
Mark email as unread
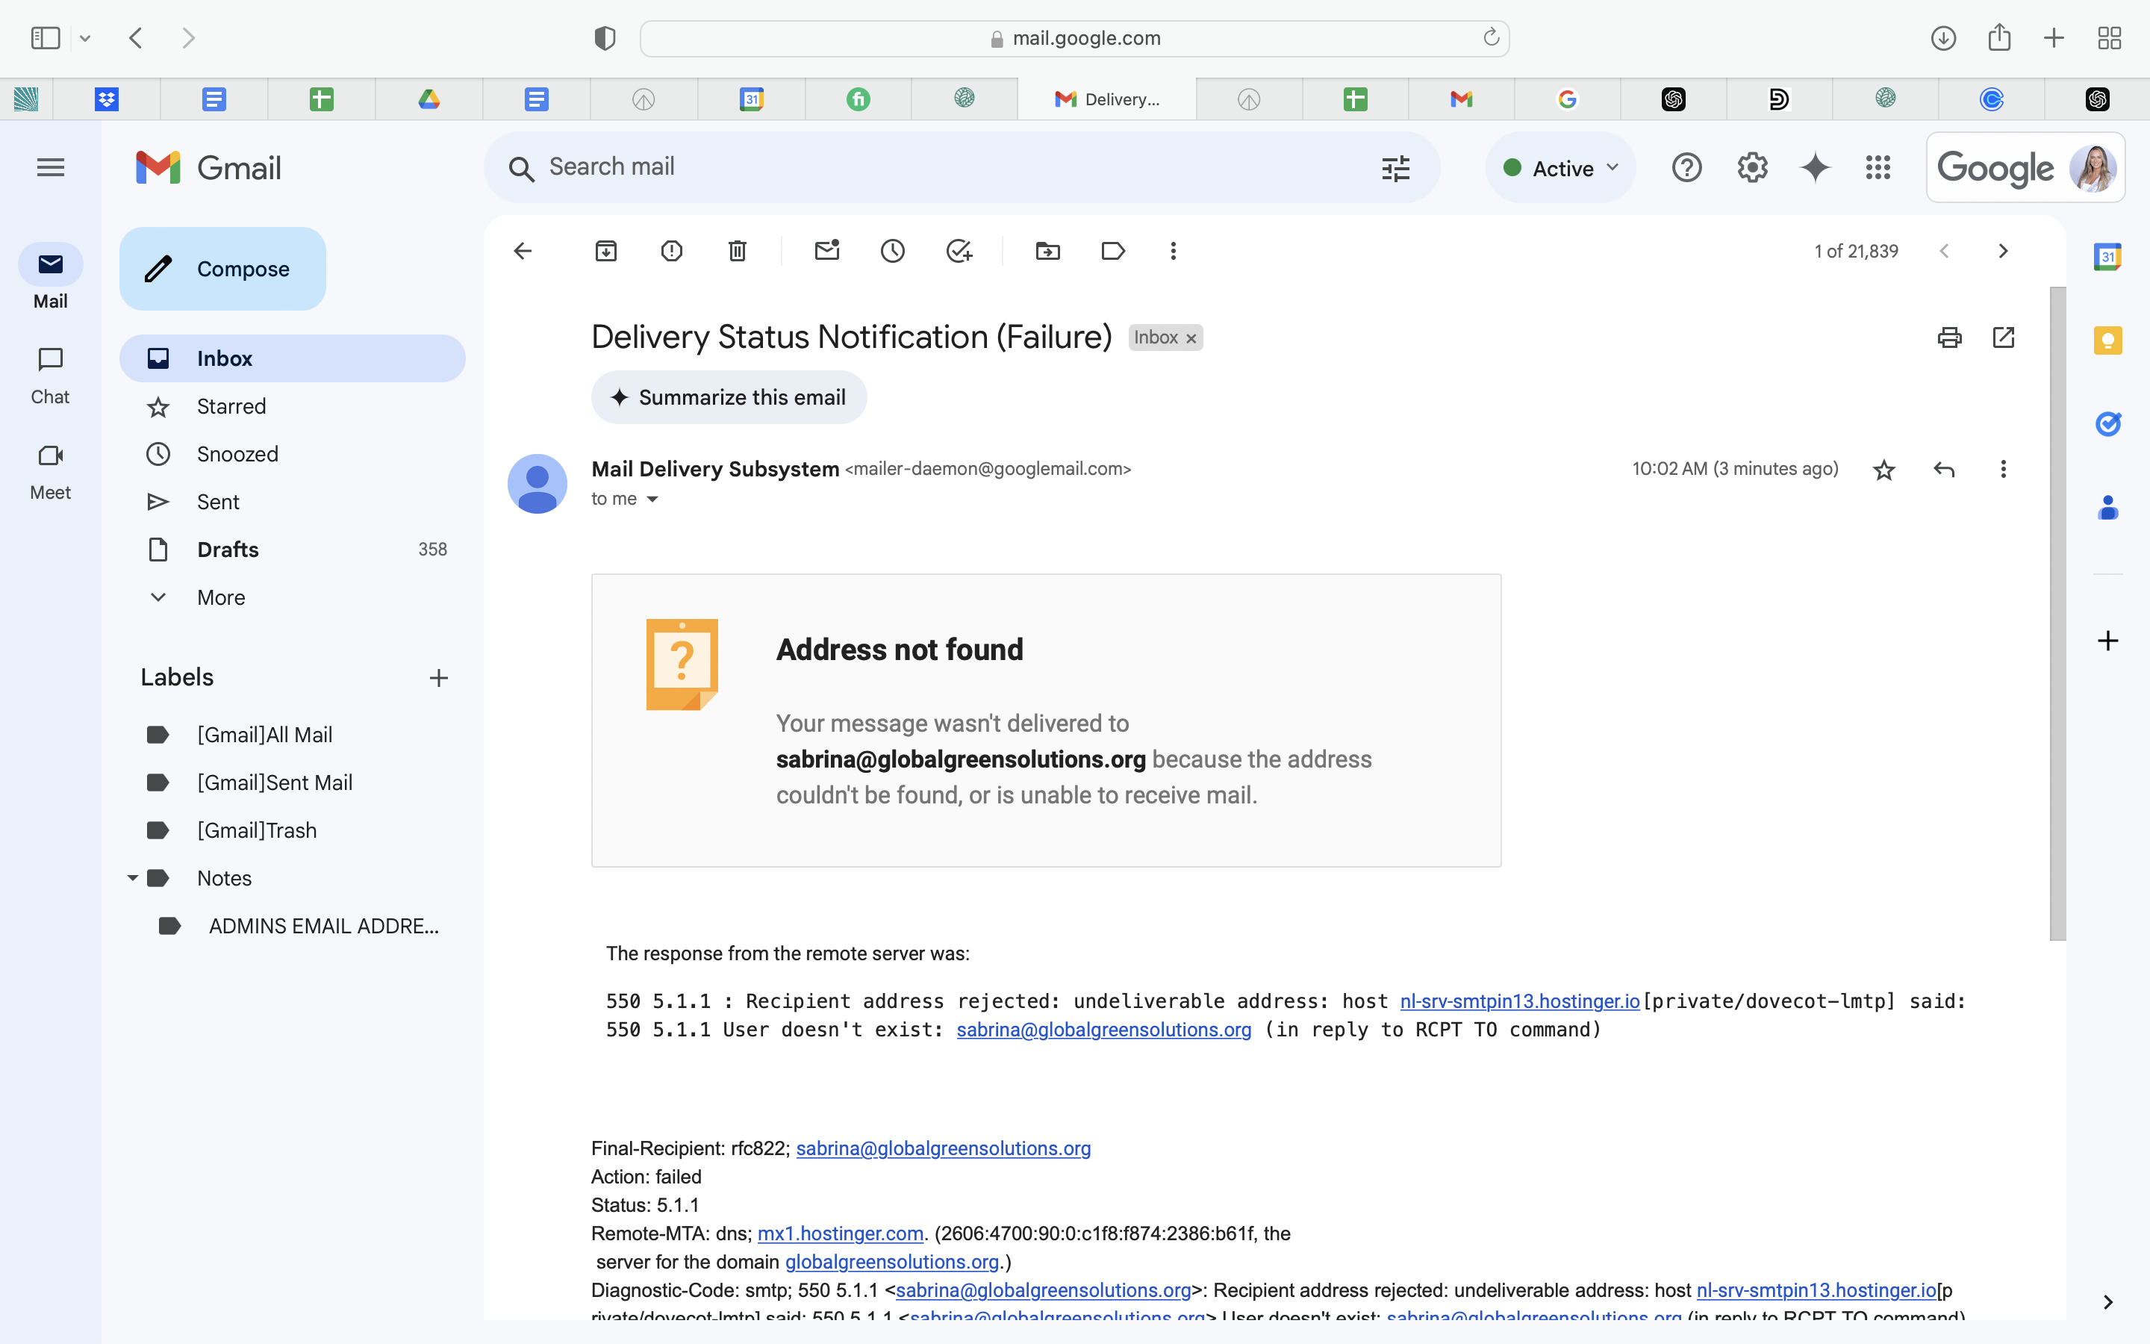coord(827,251)
